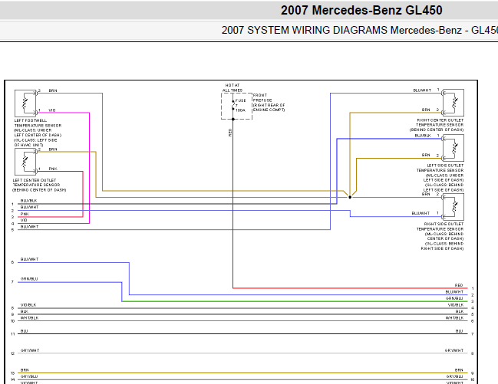Click the GRN/BLU label at right pin 3

454,298
